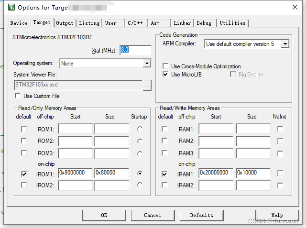Viewport: 306px width, 228px height.
Task: Select the ROM3 Startup radio button
Action: [x=140, y=154]
